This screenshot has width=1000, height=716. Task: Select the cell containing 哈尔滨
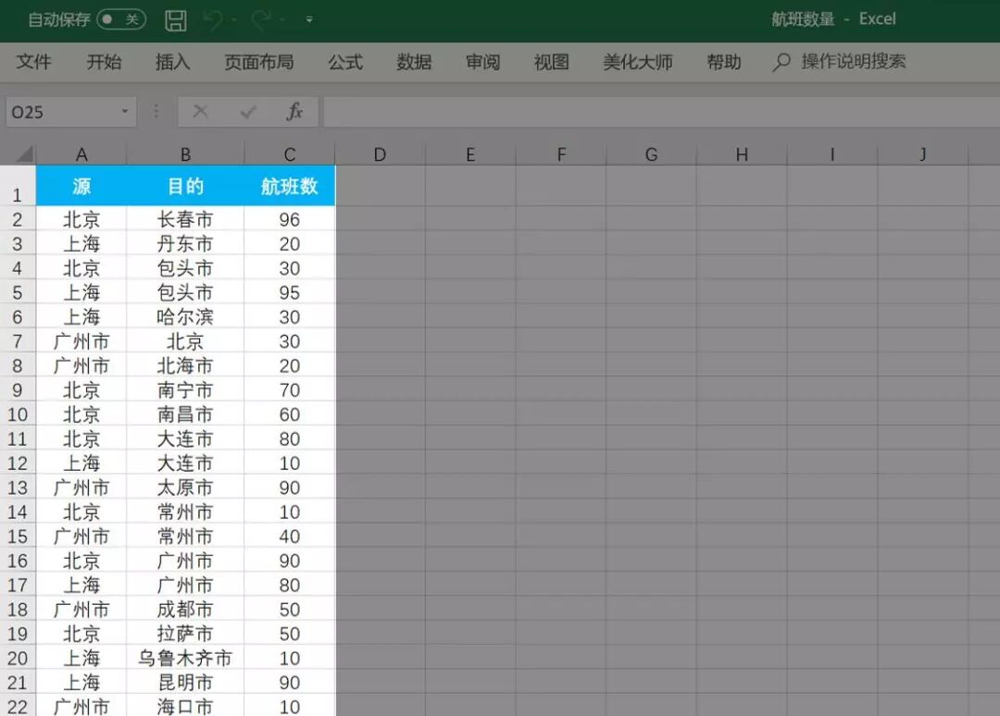click(185, 316)
